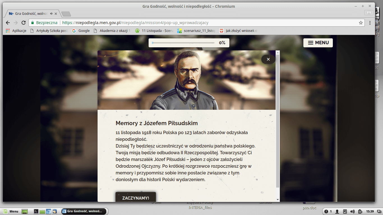The width and height of the screenshot is (383, 215).
Task: Open the volume control in system tray
Action: 352,211
